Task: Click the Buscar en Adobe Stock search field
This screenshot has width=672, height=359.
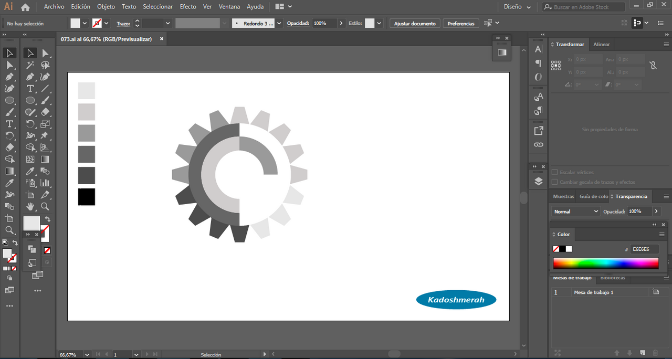Action: tap(583, 7)
